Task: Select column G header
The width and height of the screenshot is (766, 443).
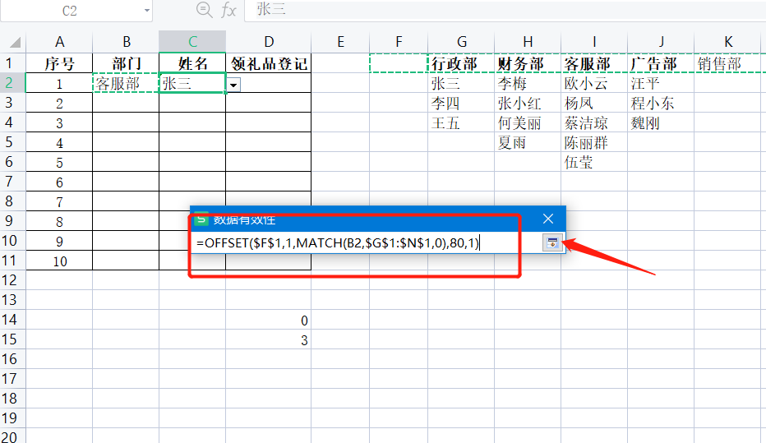Action: 461,42
